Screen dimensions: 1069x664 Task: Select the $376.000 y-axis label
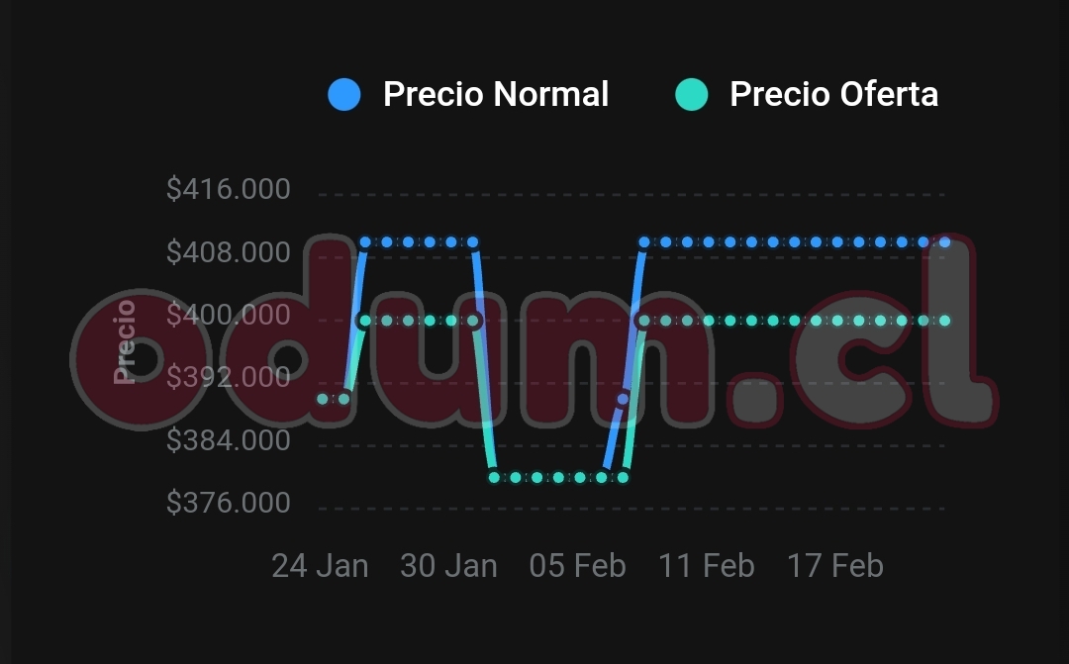229,503
